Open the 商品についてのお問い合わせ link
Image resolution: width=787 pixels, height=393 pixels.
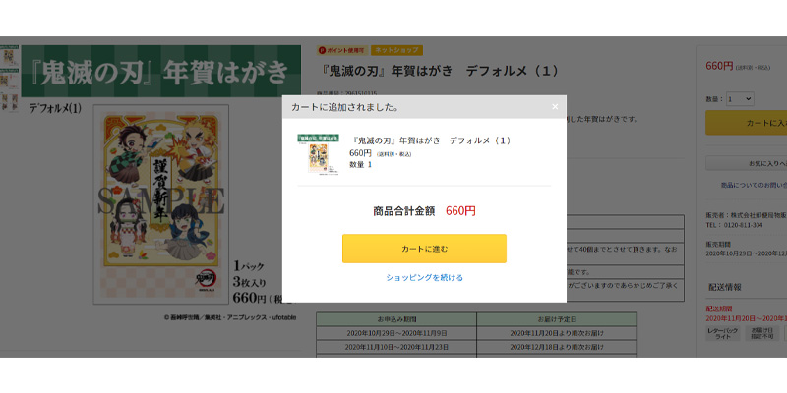pos(754,185)
